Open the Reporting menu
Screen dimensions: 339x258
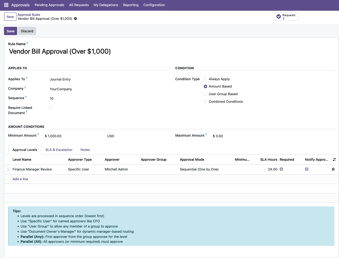(x=131, y=5)
